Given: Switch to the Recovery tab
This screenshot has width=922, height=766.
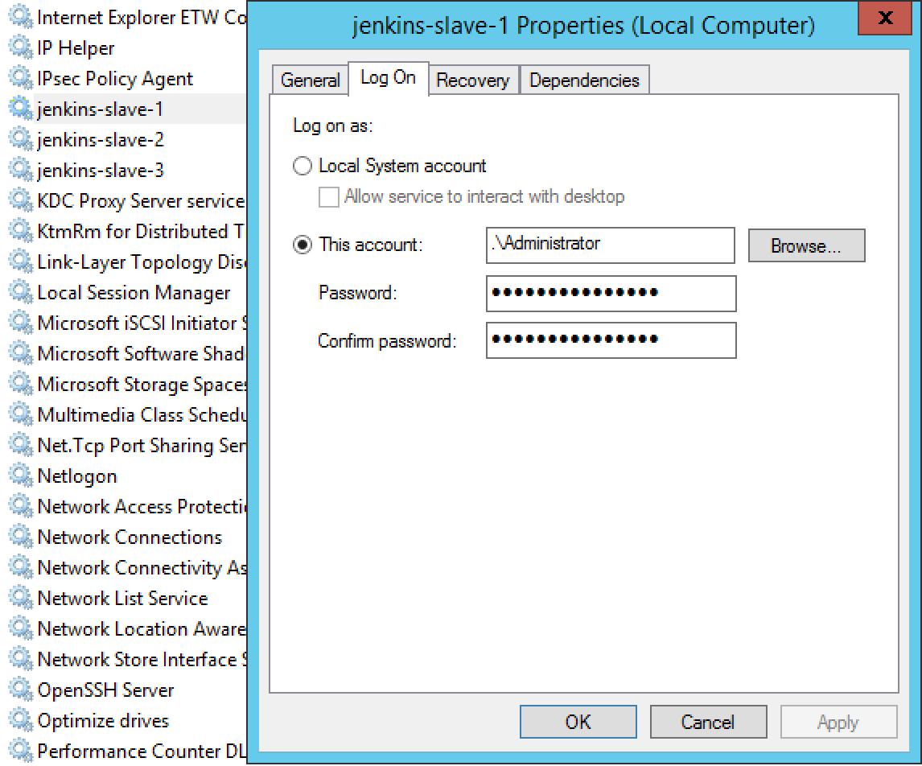Looking at the screenshot, I should coord(473,80).
